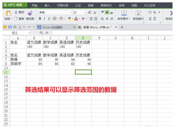Open the WPS 表格 application menu
The width and height of the screenshot is (180, 127).
(15, 5)
